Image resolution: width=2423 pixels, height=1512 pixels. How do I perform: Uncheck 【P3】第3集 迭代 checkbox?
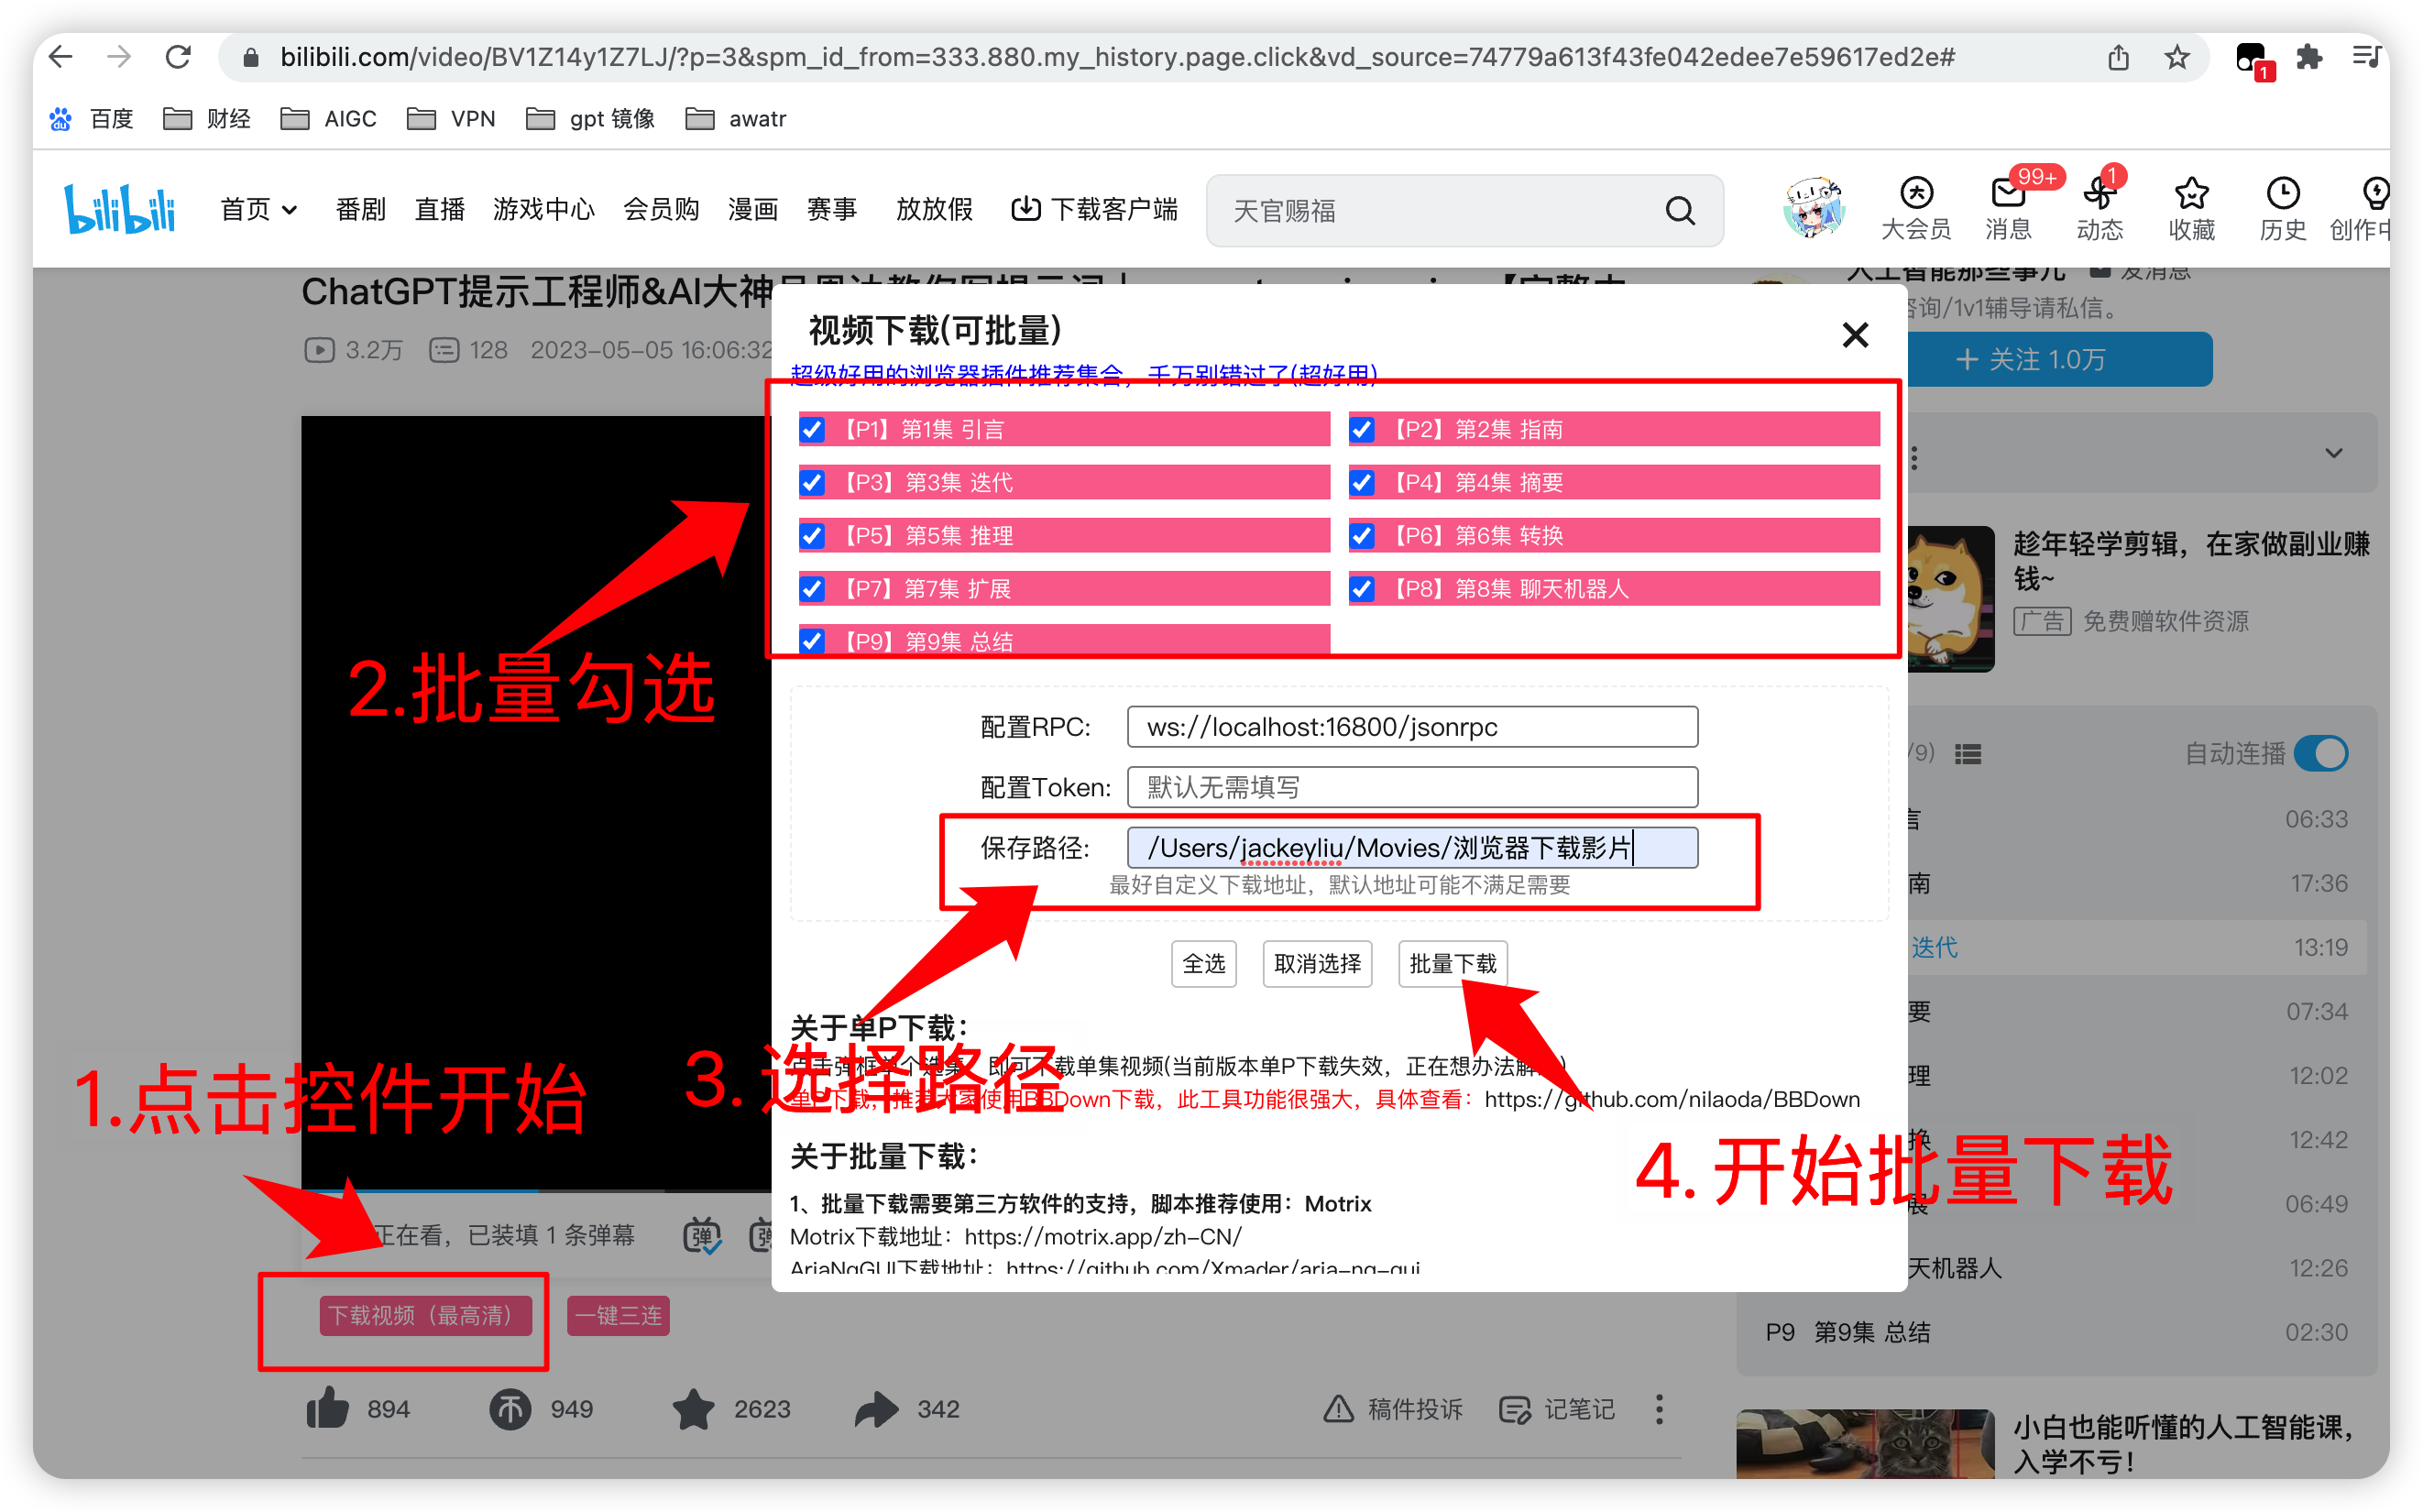pos(812,482)
